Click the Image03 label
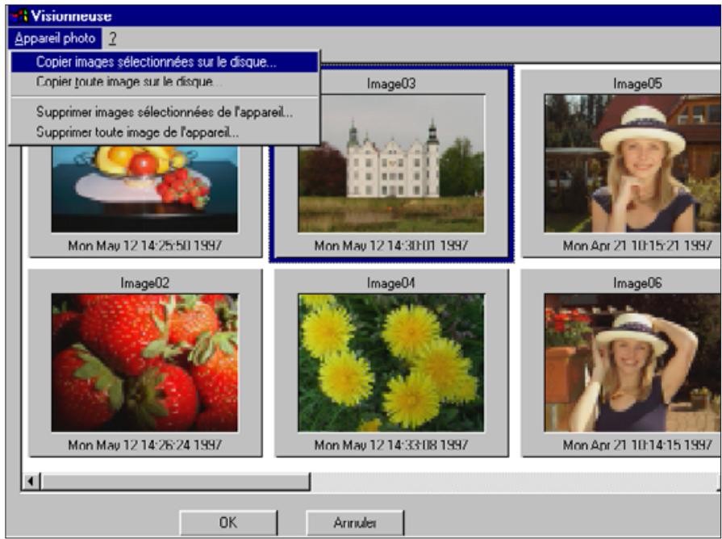The height and width of the screenshot is (539, 722). point(391,83)
